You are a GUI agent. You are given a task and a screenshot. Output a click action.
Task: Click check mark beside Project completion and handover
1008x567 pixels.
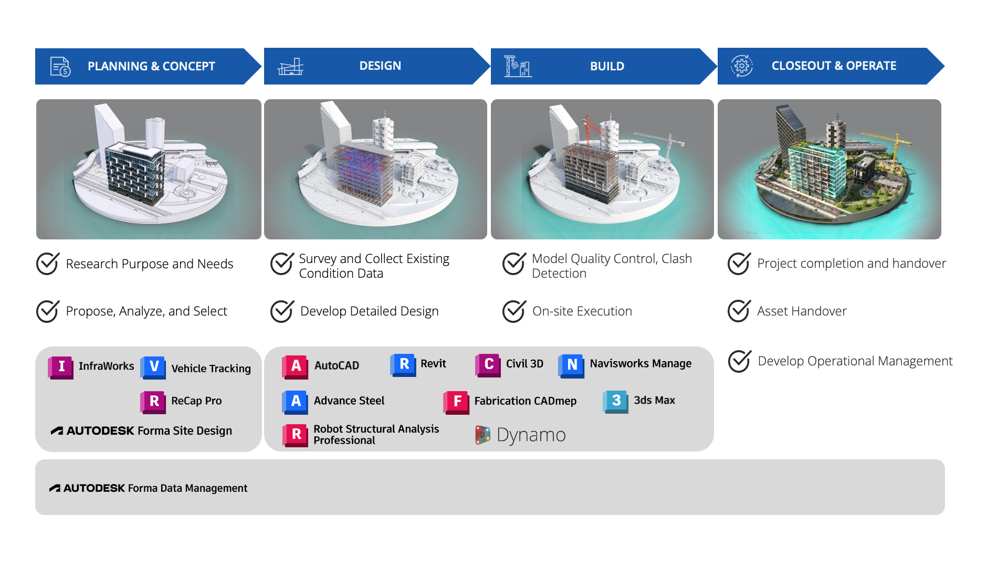739,264
